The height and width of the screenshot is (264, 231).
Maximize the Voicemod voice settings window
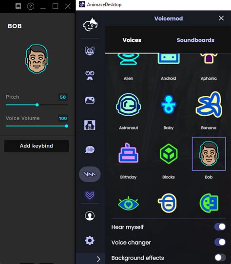pos(56,6)
